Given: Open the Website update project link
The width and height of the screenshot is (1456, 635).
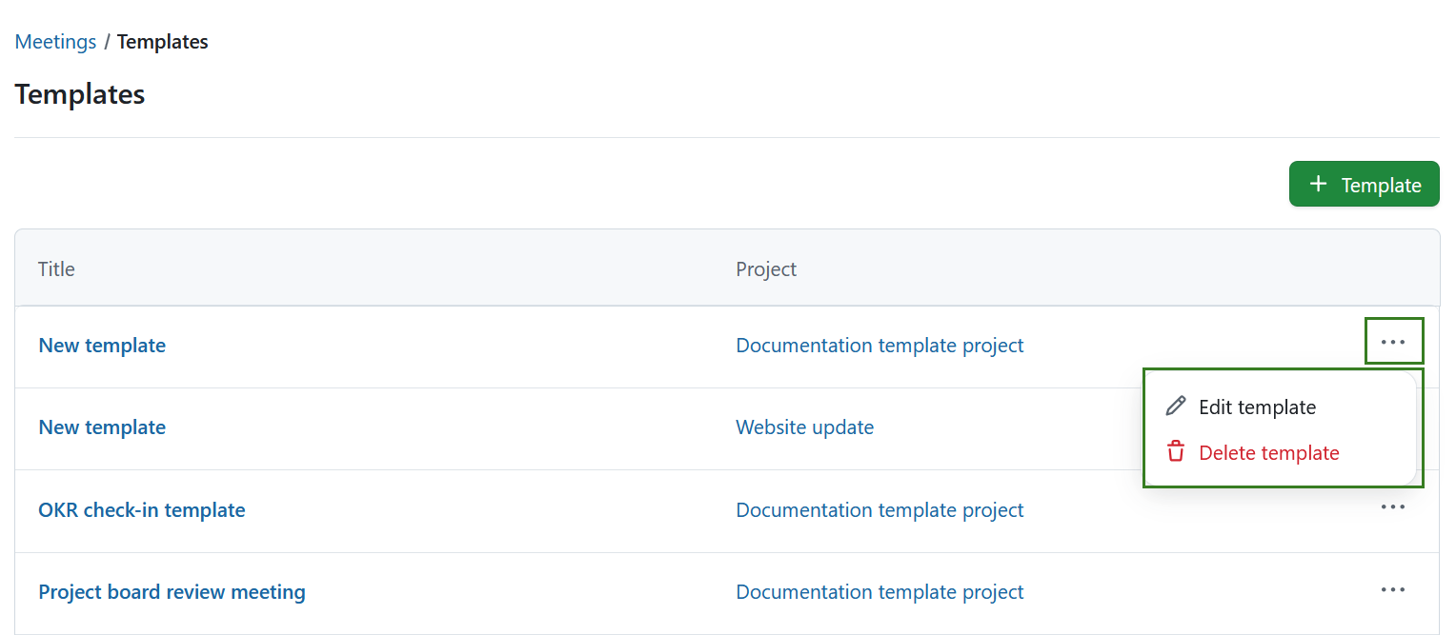Looking at the screenshot, I should point(804,427).
